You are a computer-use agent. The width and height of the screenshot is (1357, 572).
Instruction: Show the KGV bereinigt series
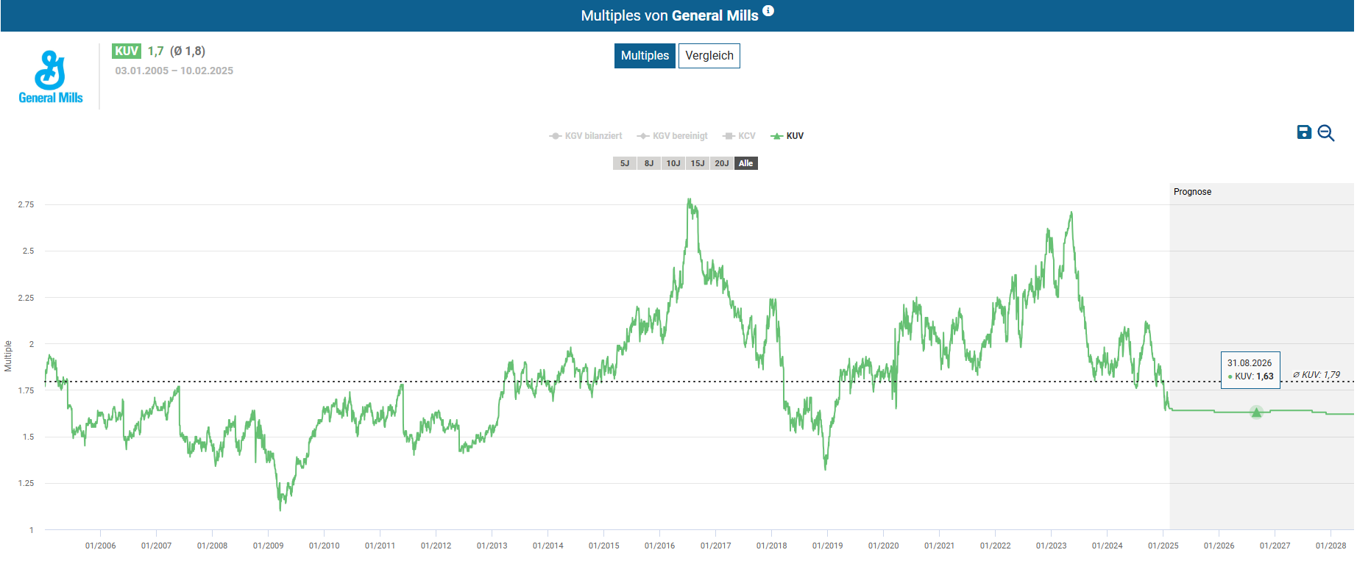click(x=673, y=136)
